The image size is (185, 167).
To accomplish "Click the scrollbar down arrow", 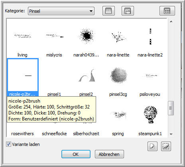I will [171, 134].
